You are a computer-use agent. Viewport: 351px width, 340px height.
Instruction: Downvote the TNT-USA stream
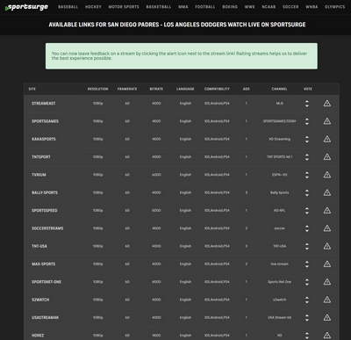306,249
